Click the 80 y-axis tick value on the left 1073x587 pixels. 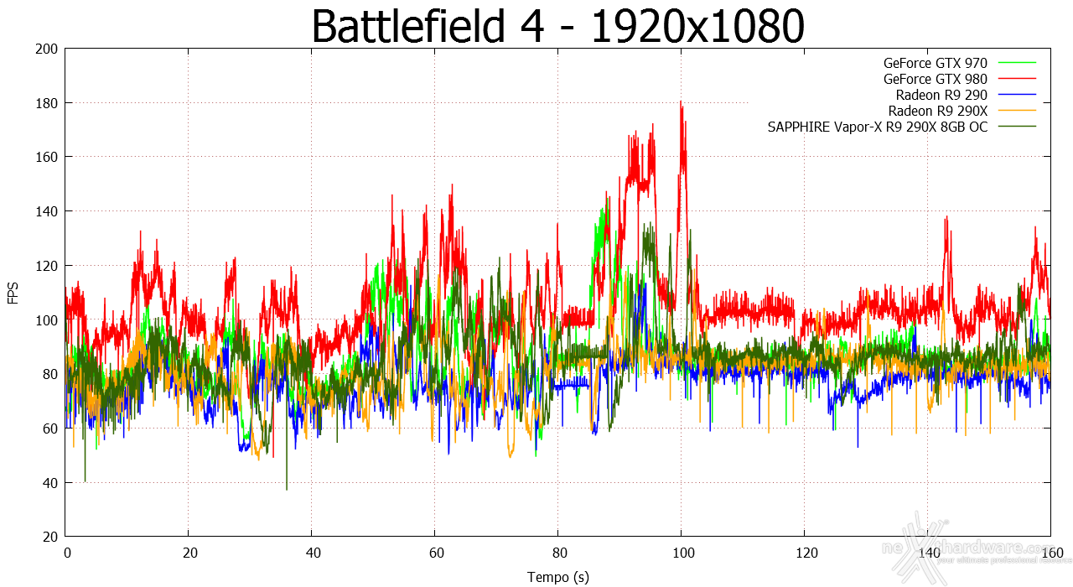click(50, 374)
